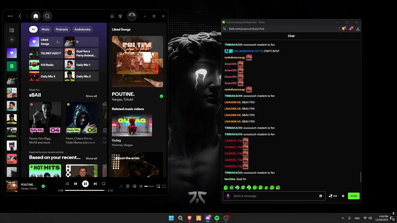Open the S12 Radio tile
397x223 pixels.
46,65
